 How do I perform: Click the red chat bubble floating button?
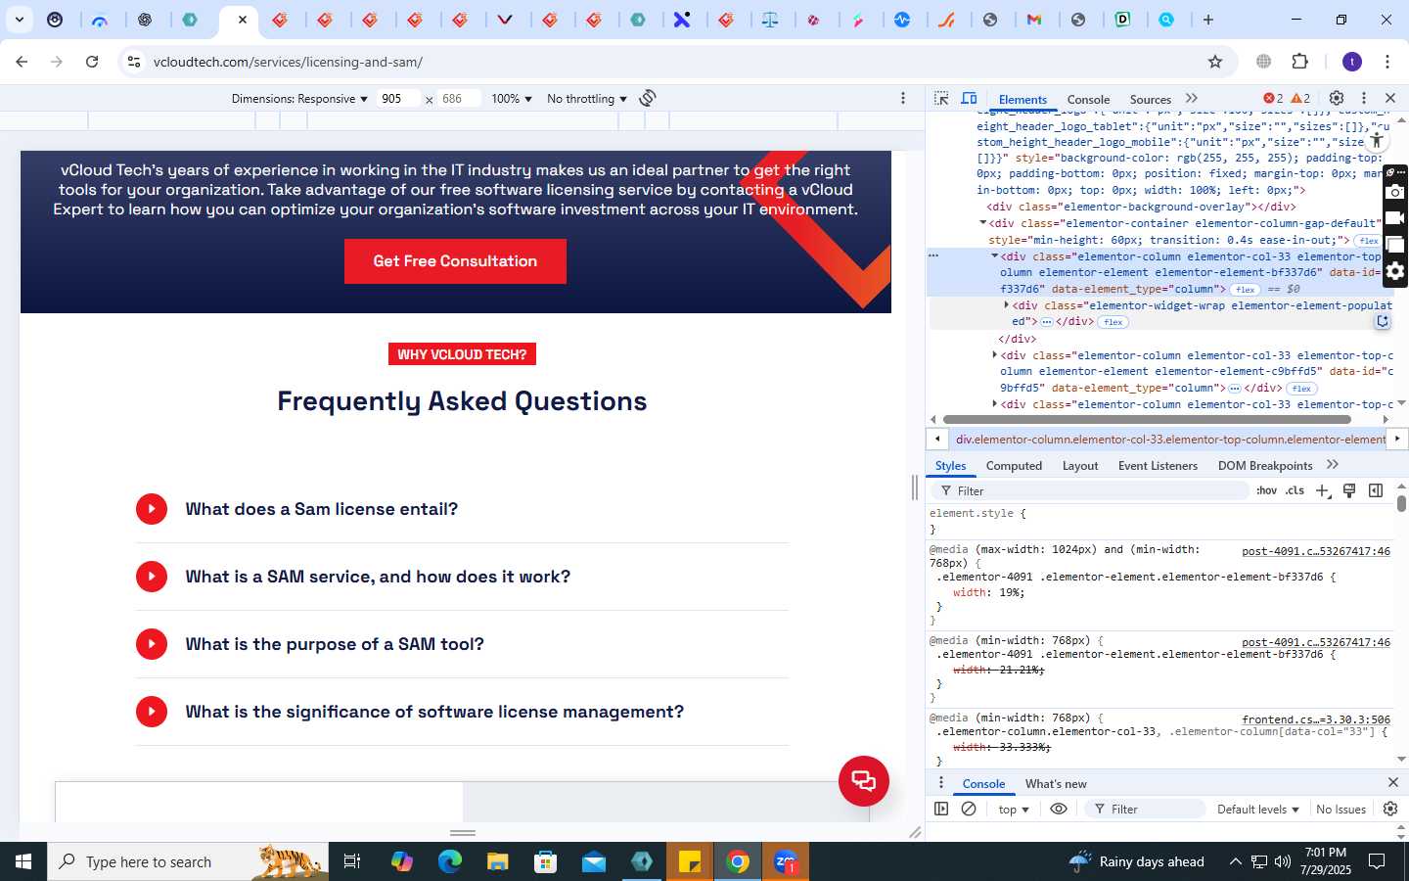pos(864,781)
